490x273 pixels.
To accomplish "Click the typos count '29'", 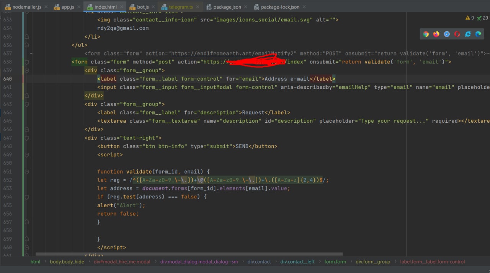I will click(485, 18).
